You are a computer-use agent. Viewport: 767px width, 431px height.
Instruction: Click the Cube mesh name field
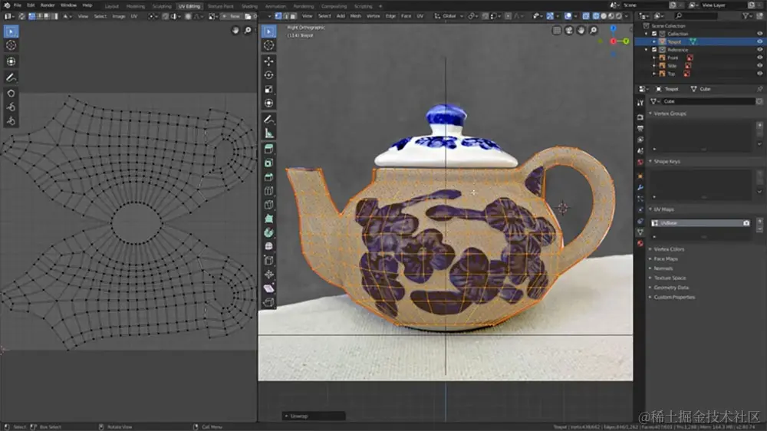[x=708, y=101]
